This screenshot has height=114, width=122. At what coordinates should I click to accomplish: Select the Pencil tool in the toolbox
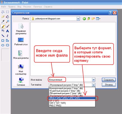[3, 26]
